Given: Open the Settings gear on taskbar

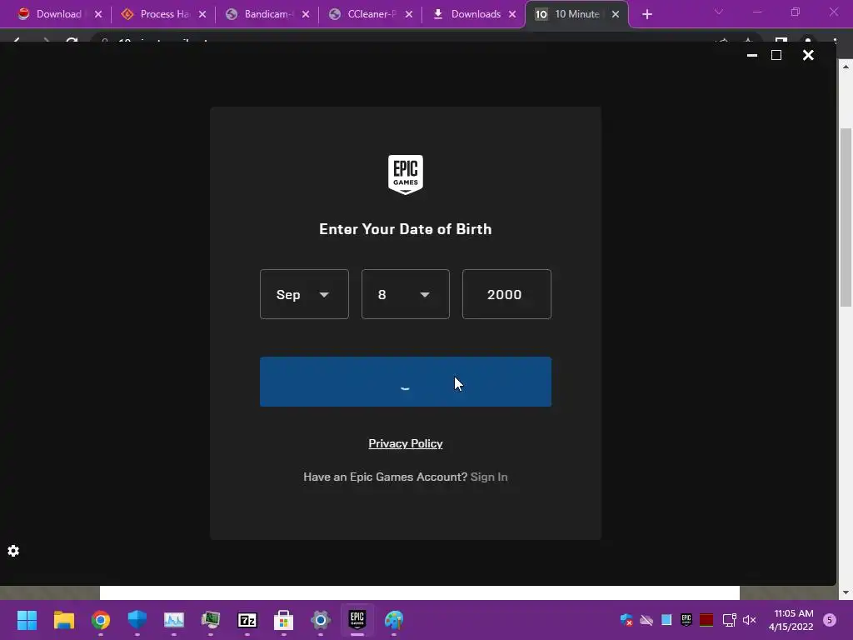Looking at the screenshot, I should pyautogui.click(x=321, y=620).
